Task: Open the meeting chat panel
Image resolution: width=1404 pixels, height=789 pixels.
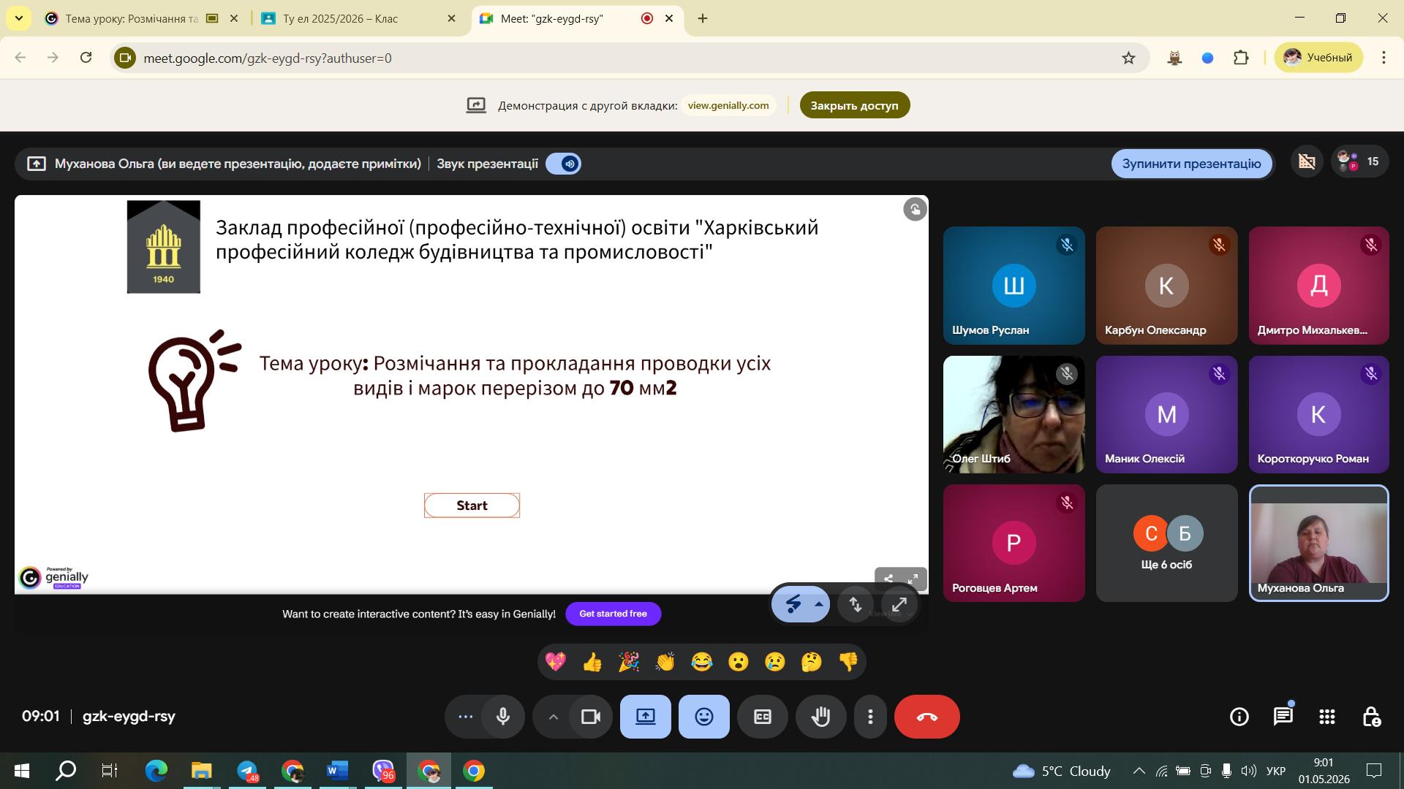Action: click(1283, 717)
